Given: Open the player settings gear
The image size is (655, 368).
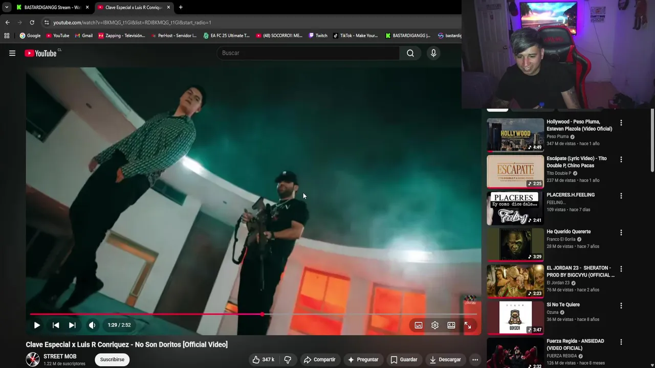Looking at the screenshot, I should pos(435,325).
